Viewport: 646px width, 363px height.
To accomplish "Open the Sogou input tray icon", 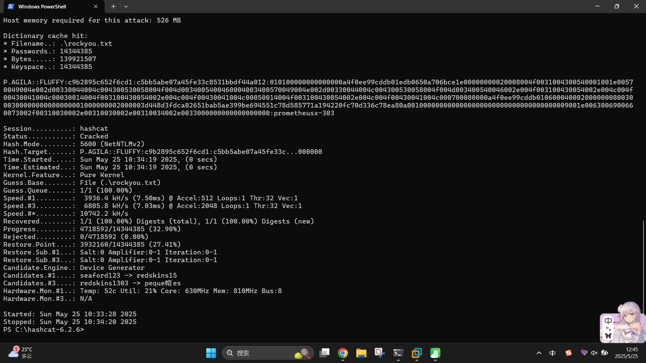I will (569, 353).
